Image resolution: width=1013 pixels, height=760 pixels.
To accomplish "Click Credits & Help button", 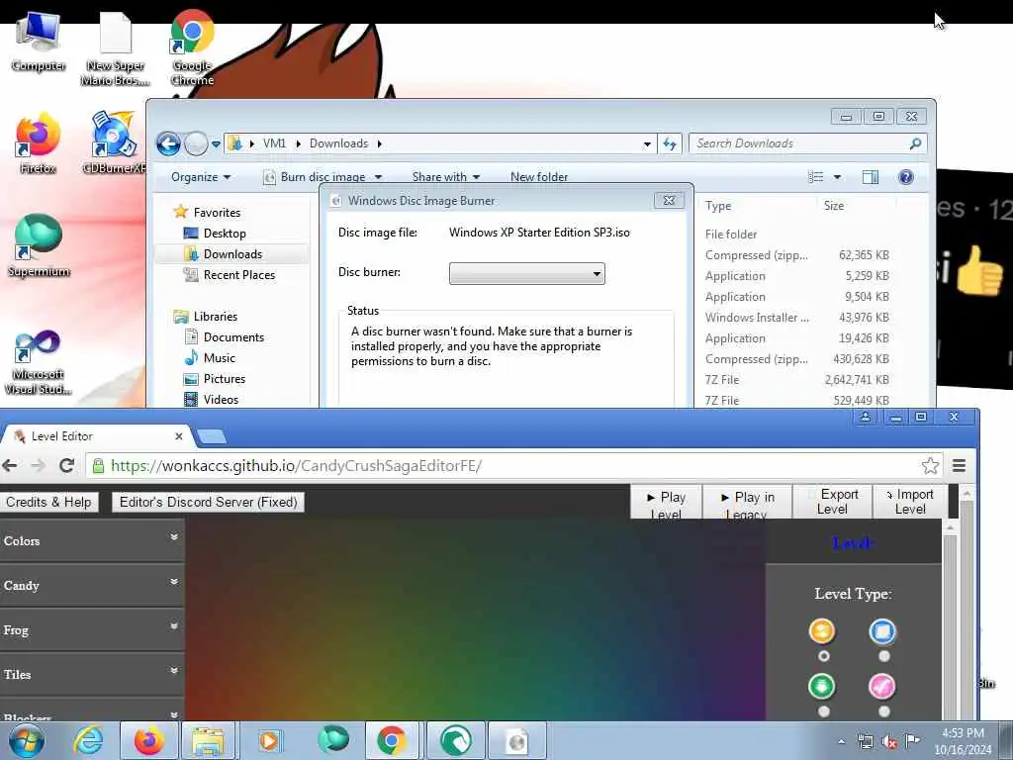I will [x=48, y=502].
